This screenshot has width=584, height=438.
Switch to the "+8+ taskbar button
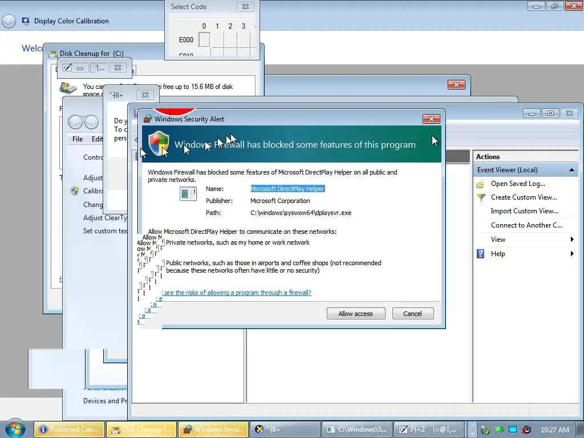[x=285, y=429]
